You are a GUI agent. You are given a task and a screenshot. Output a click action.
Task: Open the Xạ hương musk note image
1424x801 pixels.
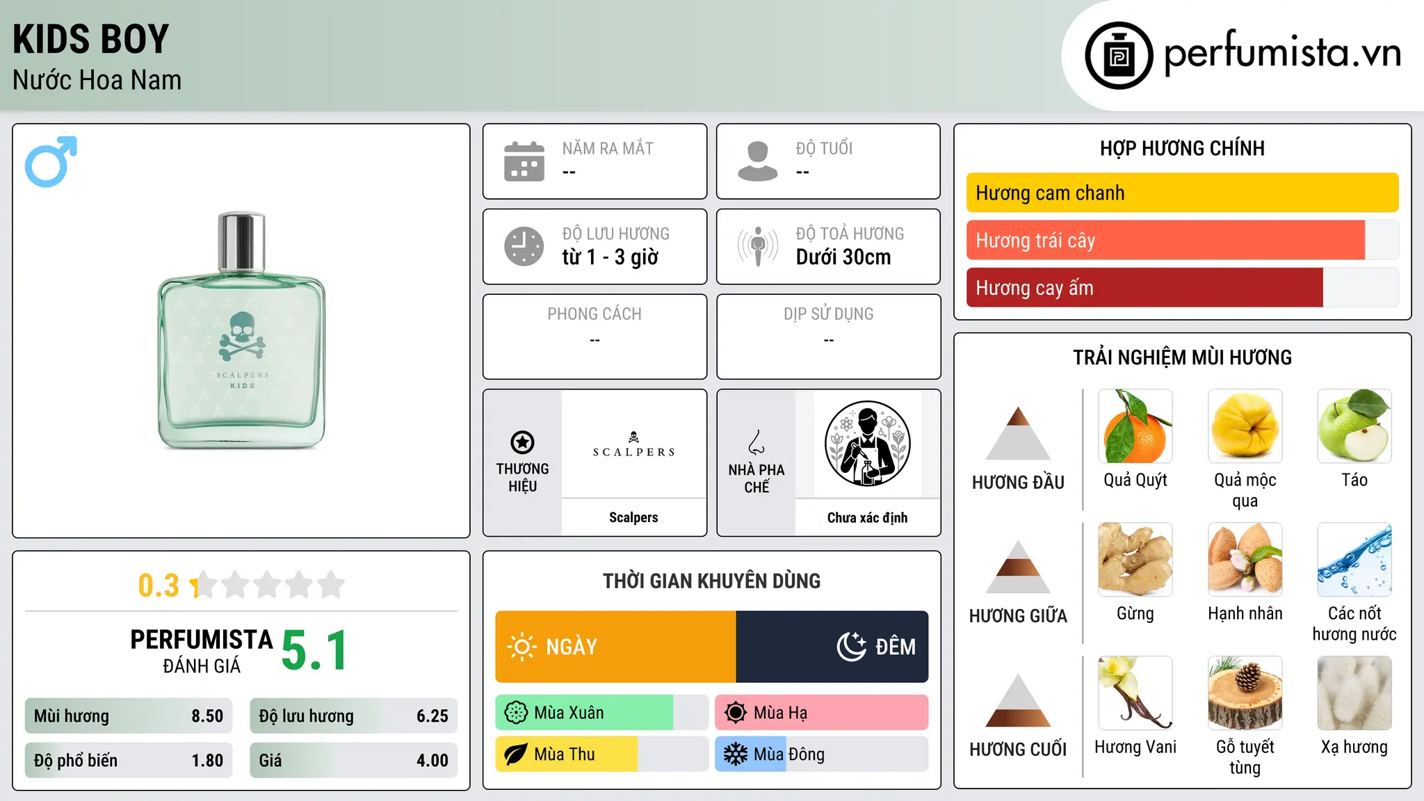point(1354,693)
